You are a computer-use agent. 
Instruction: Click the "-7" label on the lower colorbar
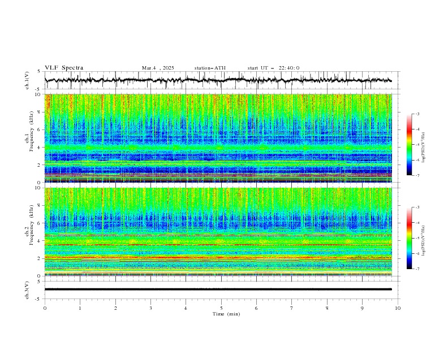coord(417,269)
